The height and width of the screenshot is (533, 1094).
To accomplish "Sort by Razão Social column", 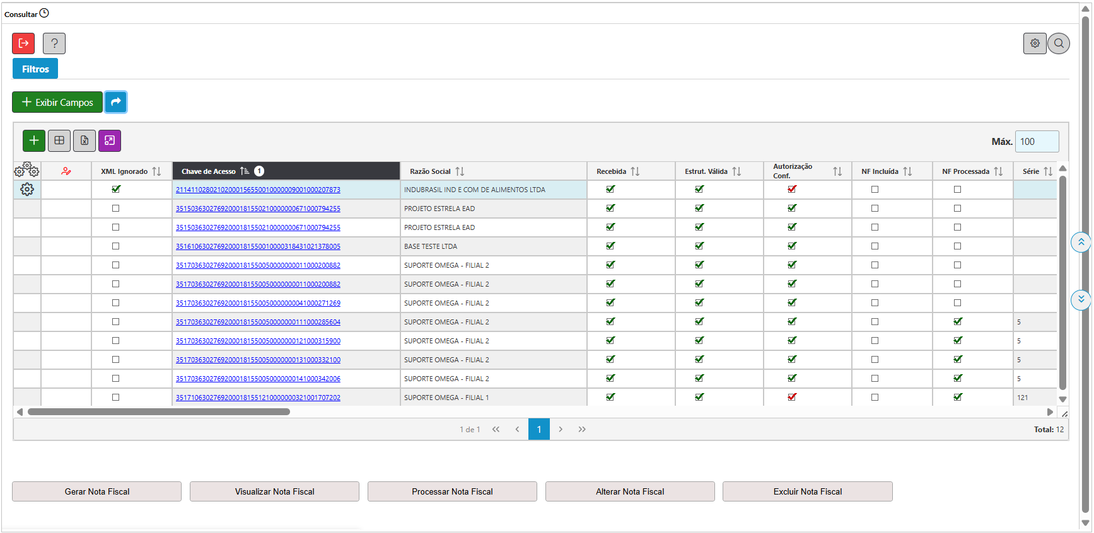I will coord(460,171).
